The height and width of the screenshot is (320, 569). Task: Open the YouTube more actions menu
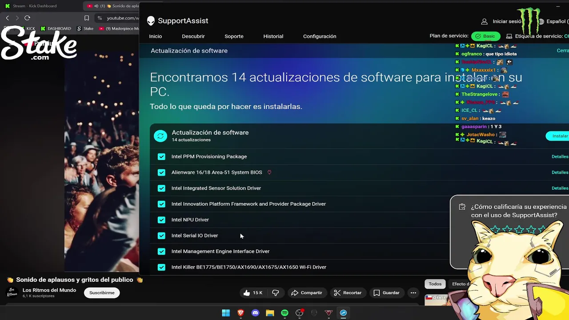click(x=413, y=293)
